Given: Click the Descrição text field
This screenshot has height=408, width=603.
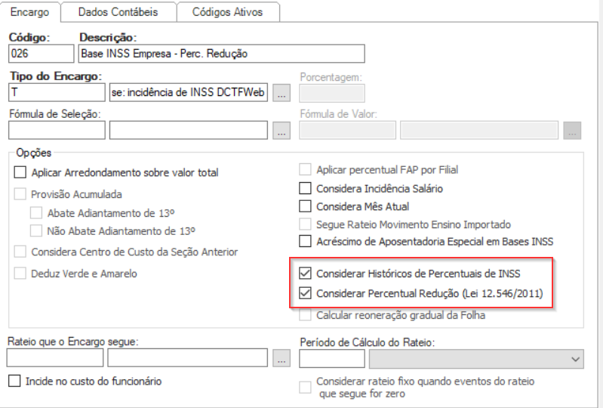Looking at the screenshot, I should tap(221, 54).
